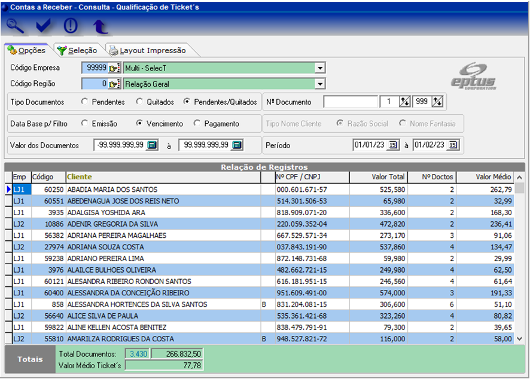Expand the Multi - SelecT company dropdown

[x=320, y=68]
